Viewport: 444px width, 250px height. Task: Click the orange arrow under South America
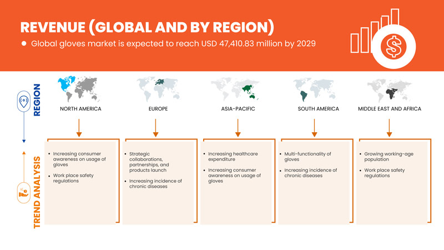(x=314, y=127)
